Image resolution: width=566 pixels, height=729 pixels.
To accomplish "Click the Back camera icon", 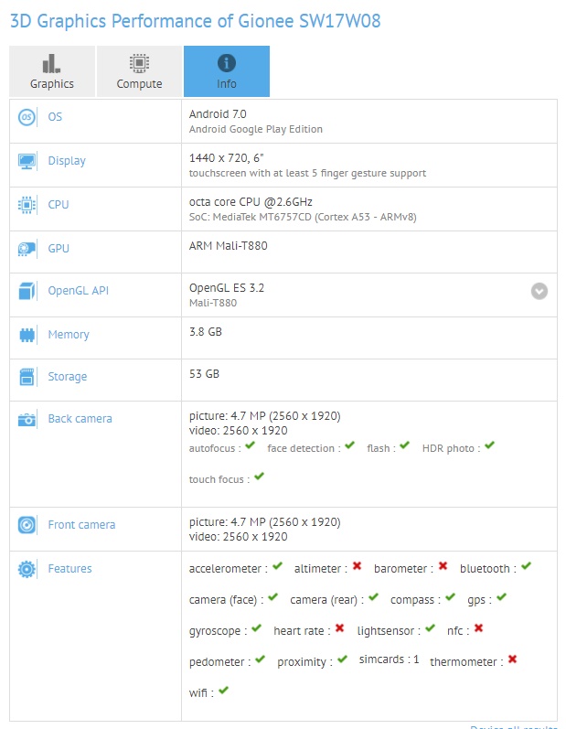I will click(27, 419).
